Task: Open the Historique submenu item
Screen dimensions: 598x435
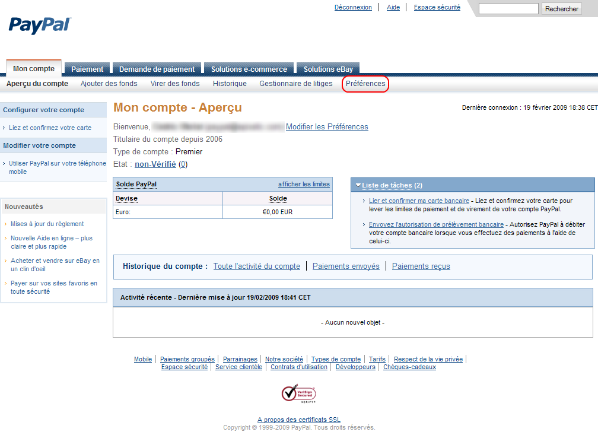Action: (x=230, y=84)
